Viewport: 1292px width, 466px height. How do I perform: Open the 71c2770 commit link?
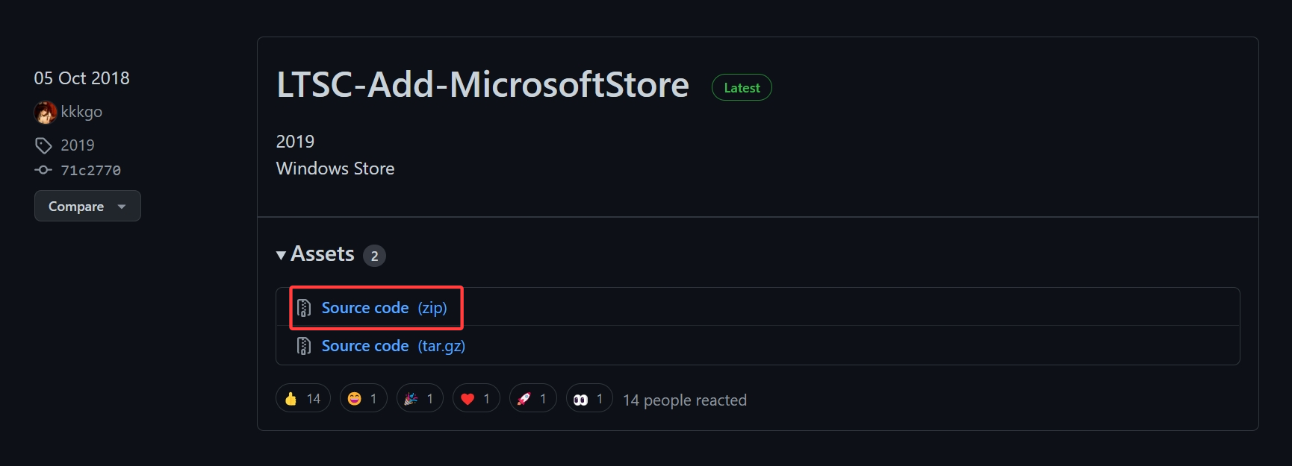click(x=90, y=170)
